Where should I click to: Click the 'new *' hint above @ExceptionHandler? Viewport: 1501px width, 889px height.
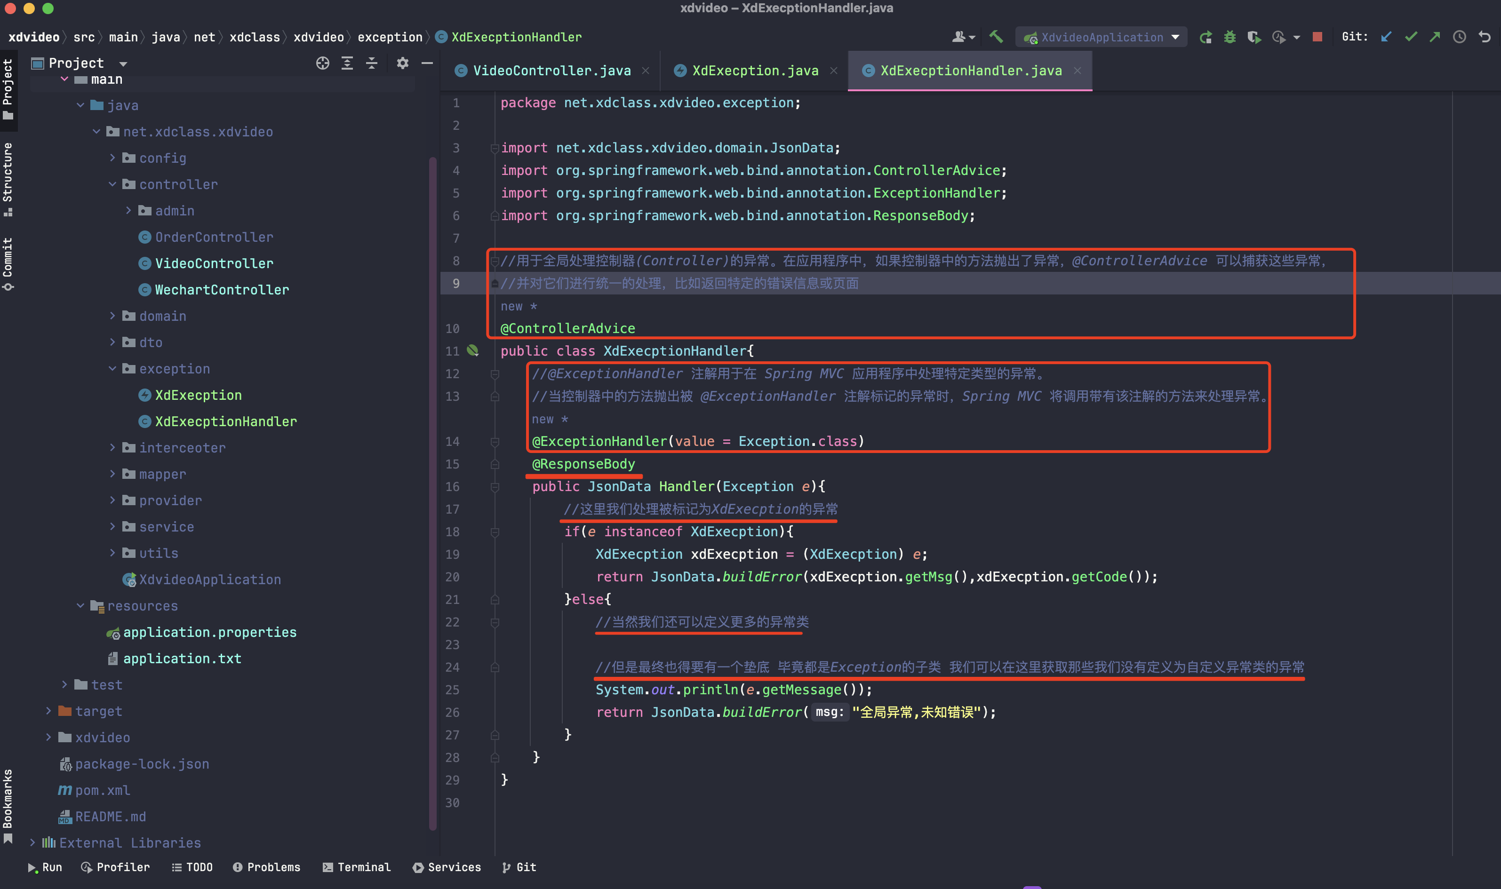[x=550, y=420]
